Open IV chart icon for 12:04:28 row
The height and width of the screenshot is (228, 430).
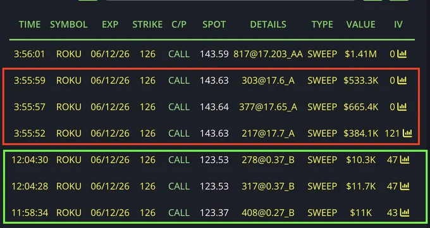tap(405, 186)
